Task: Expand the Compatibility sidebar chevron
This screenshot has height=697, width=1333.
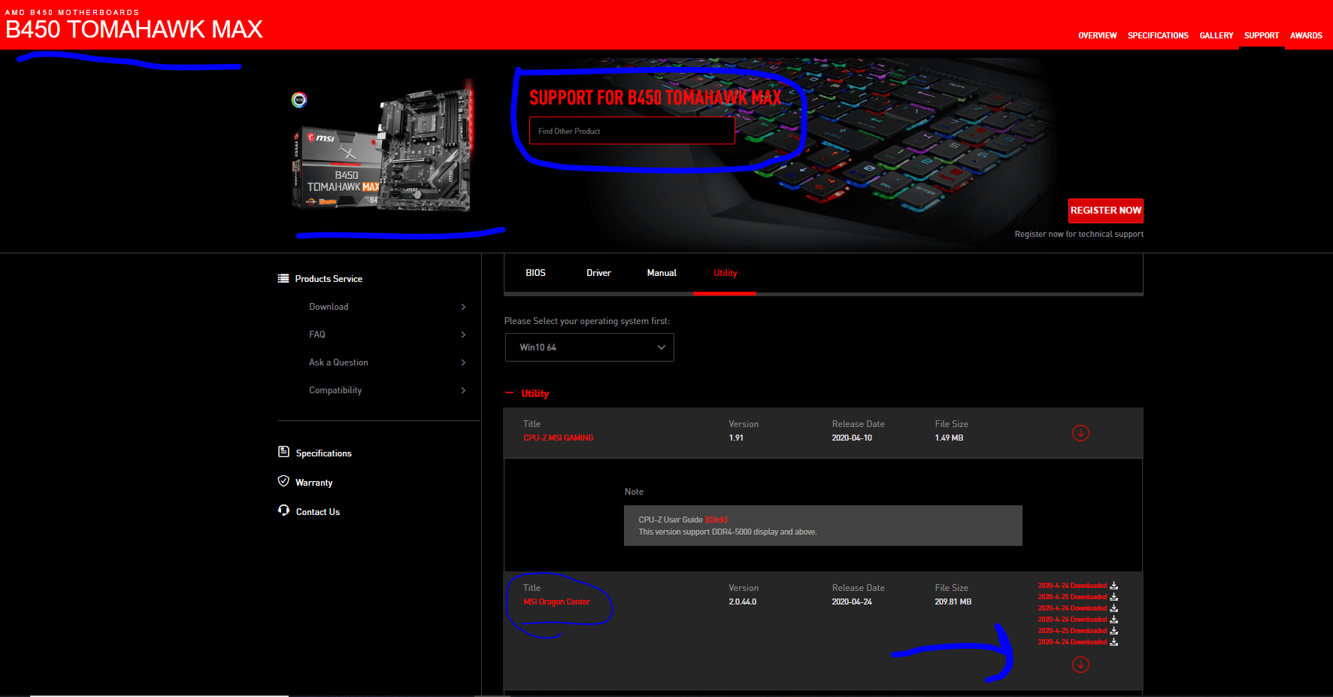Action: (x=463, y=390)
